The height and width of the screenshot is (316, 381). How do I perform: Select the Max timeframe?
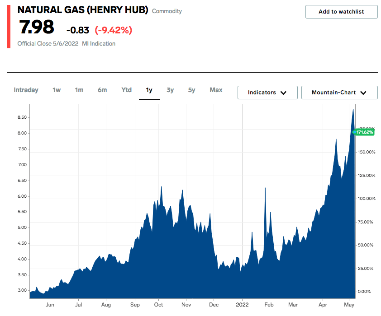coord(216,90)
